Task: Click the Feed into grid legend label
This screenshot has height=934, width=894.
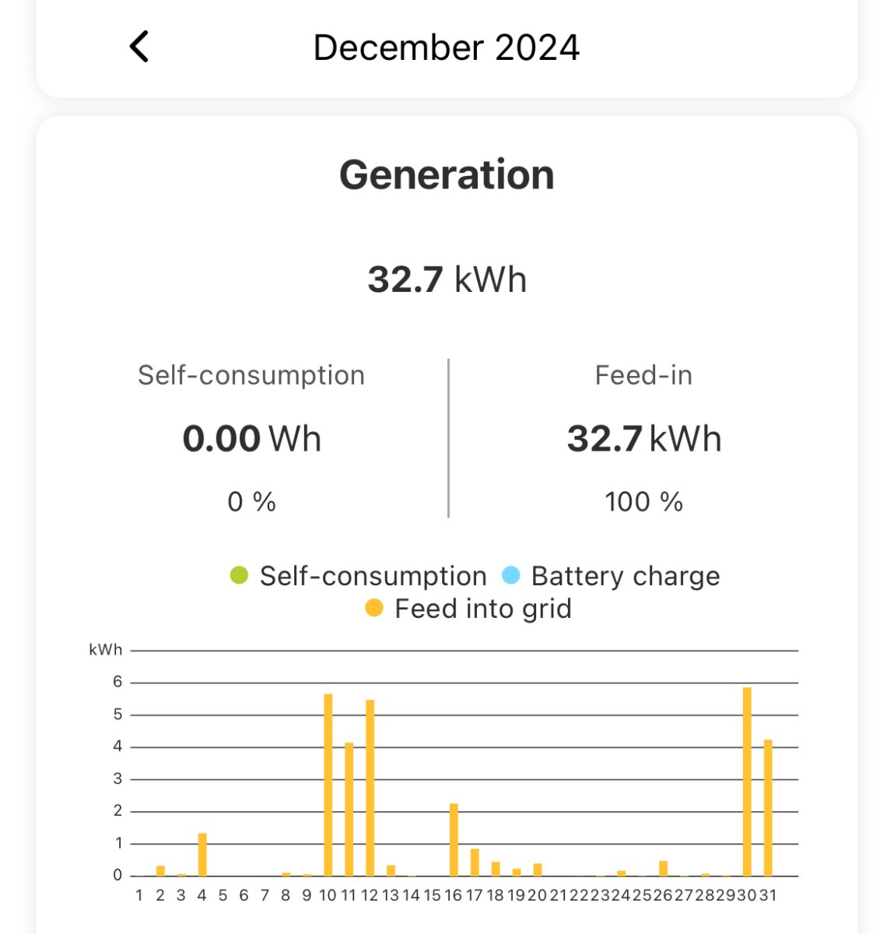Action: click(x=482, y=609)
